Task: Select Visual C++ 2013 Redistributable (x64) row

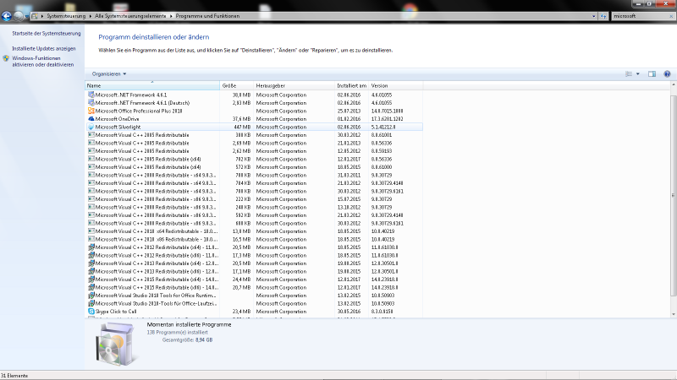Action: click(255, 263)
